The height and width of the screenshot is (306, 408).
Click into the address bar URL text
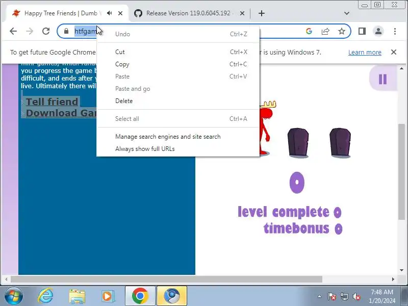(x=85, y=31)
